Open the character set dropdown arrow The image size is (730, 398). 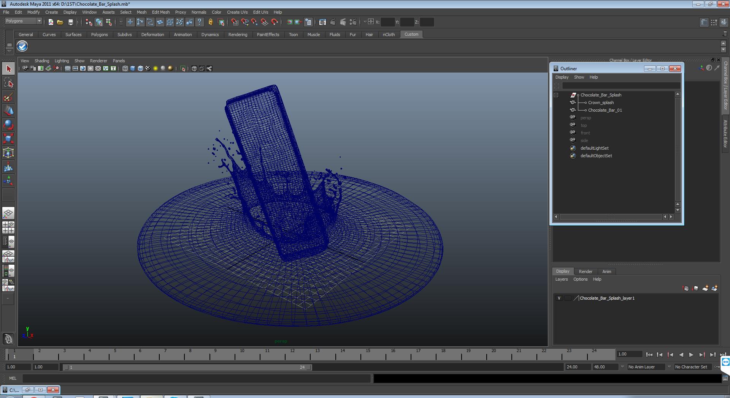click(x=670, y=367)
